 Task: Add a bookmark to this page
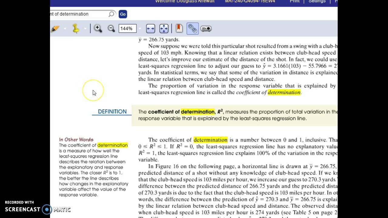pos(179,28)
